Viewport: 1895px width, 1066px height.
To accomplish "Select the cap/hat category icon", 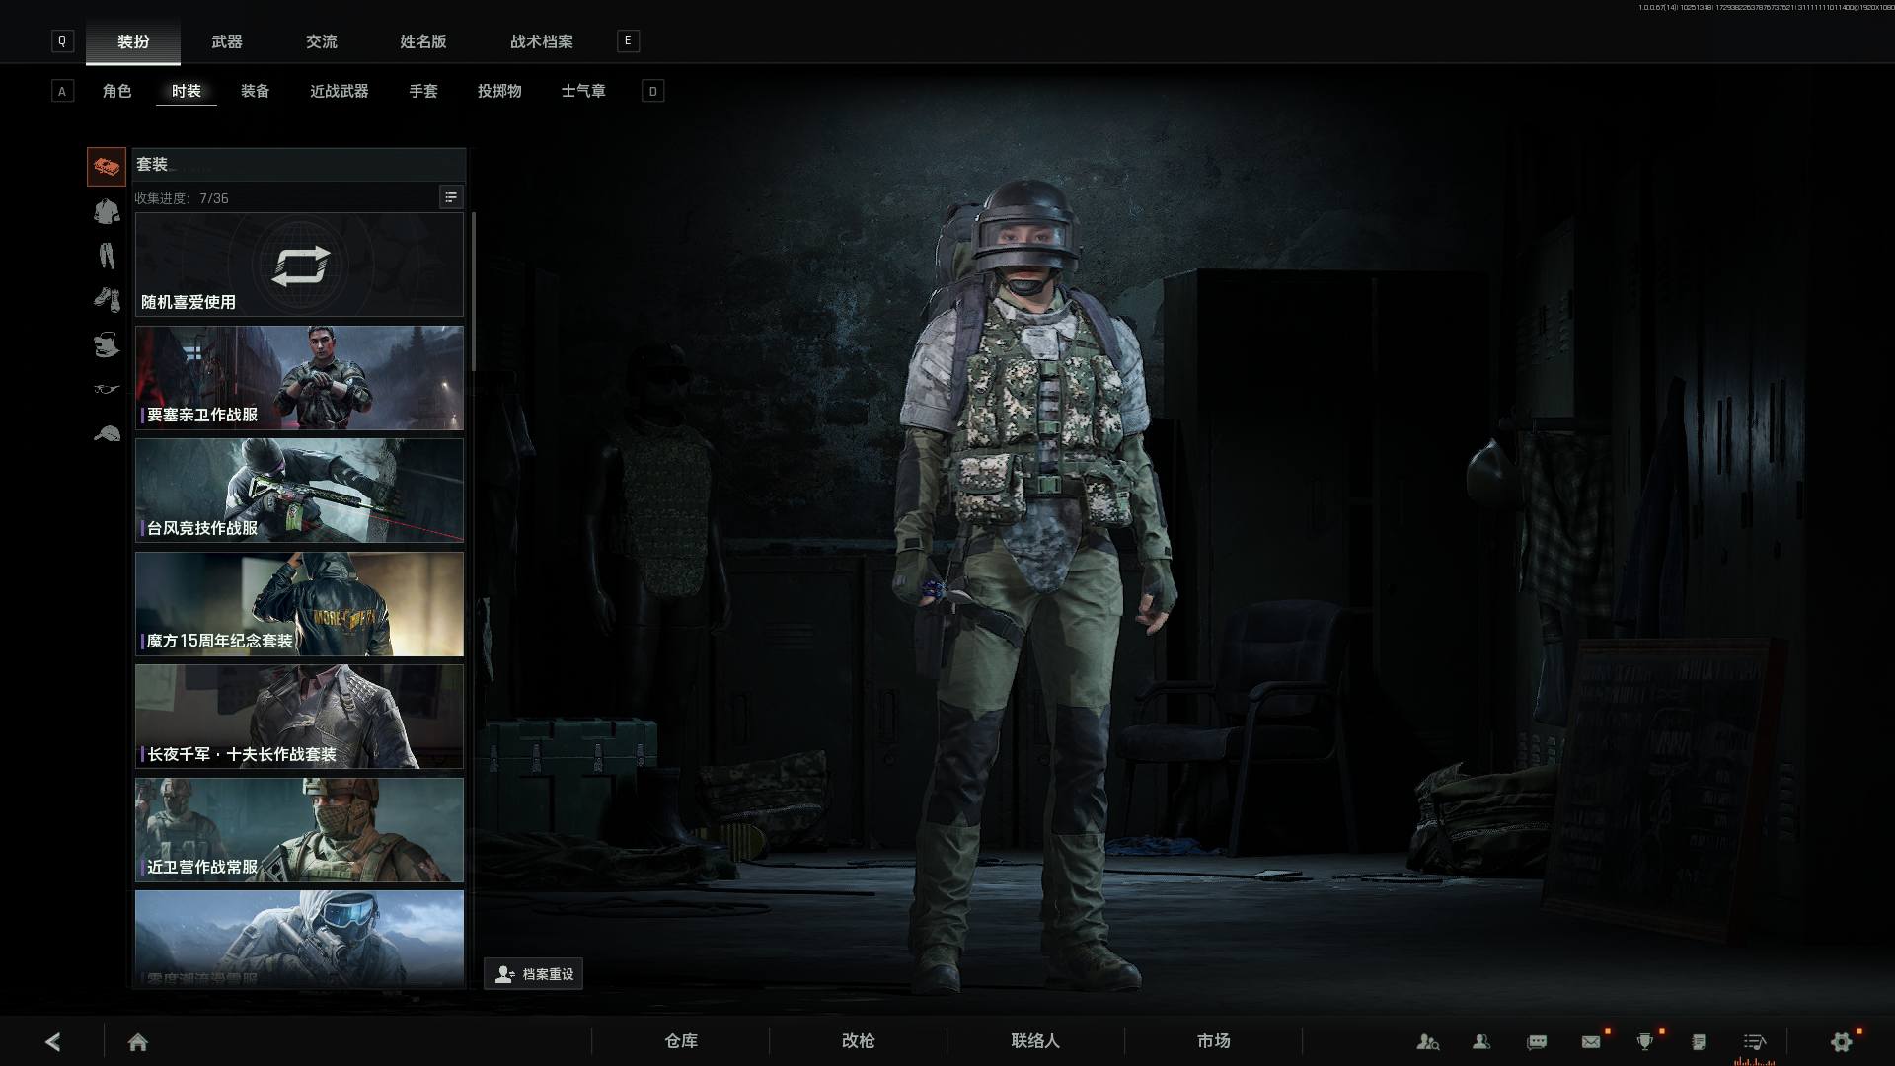I will tap(107, 433).
